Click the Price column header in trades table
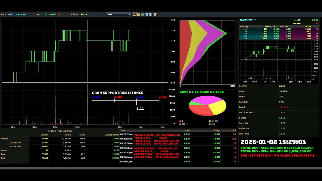Screen dimensions: 322x181 point(187,130)
